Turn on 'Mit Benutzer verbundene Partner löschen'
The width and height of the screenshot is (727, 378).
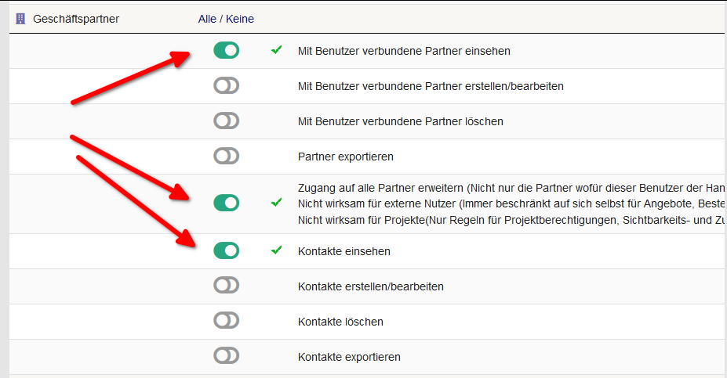(x=226, y=121)
